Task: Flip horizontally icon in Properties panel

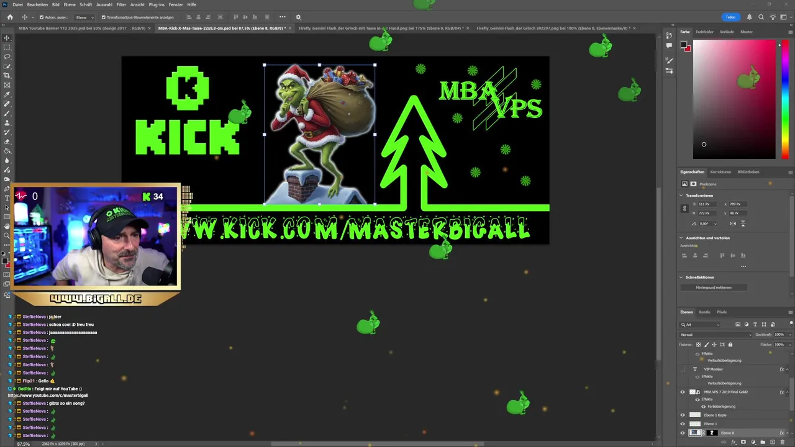Action: pyautogui.click(x=733, y=223)
